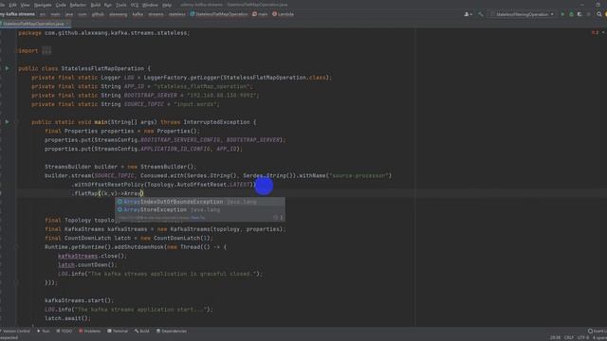
Task: Expand the folded import statements
Action: pyautogui.click(x=46, y=50)
